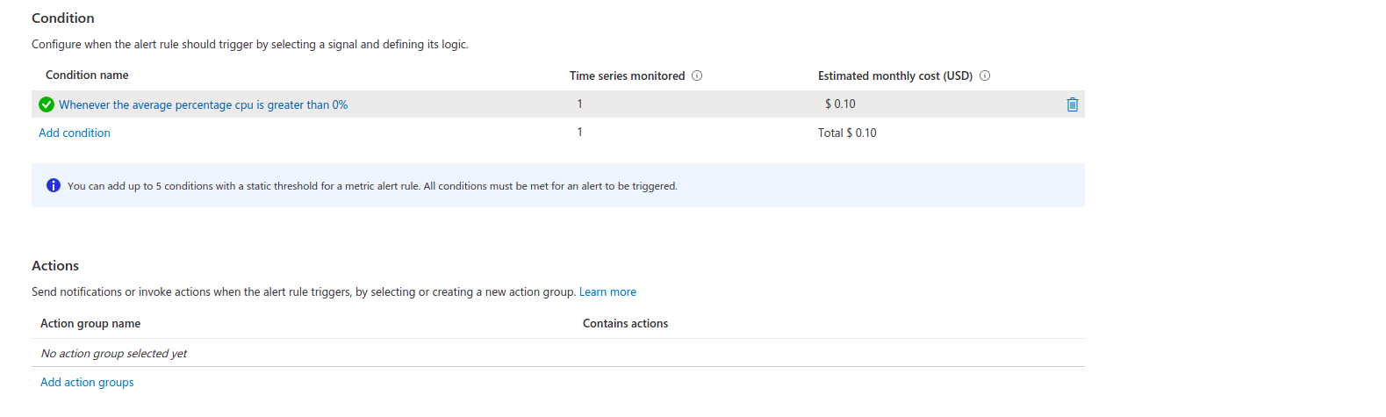Click the blue info icon in the banner
Viewport: 1386px width, 417px height.
pos(54,185)
